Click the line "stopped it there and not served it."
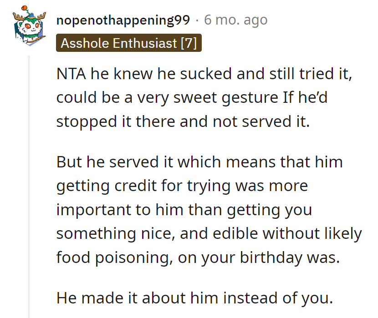 (x=183, y=122)
